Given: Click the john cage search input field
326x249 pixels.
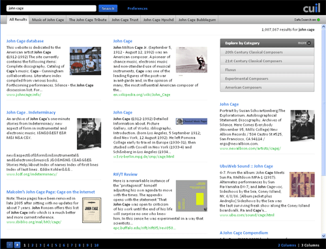Looking at the screenshot, I should pos(52,8).
